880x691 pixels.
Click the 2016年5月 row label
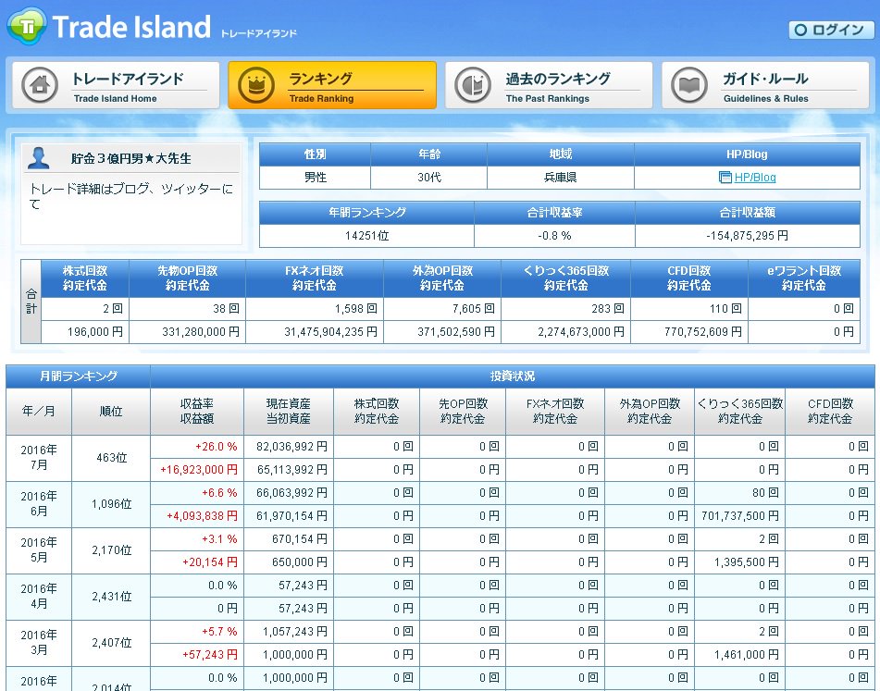[x=39, y=550]
